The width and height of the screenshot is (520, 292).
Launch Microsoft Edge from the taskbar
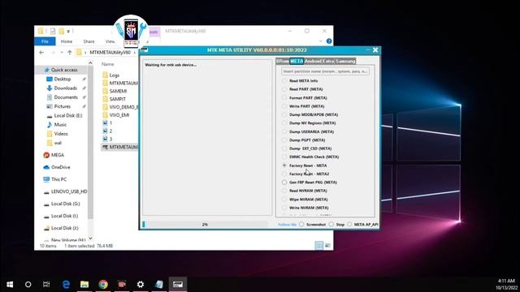click(x=66, y=285)
